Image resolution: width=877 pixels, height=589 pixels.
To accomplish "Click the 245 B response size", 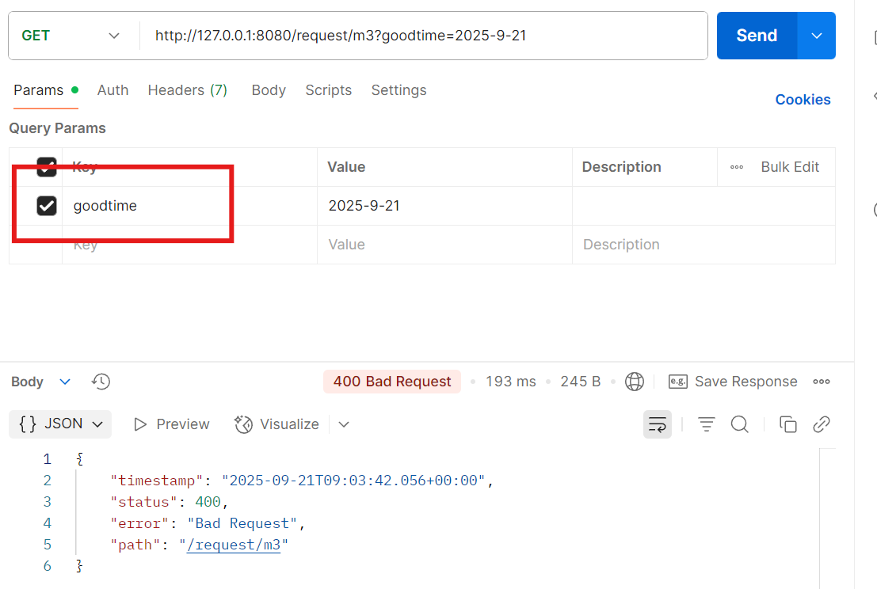I will (x=581, y=382).
